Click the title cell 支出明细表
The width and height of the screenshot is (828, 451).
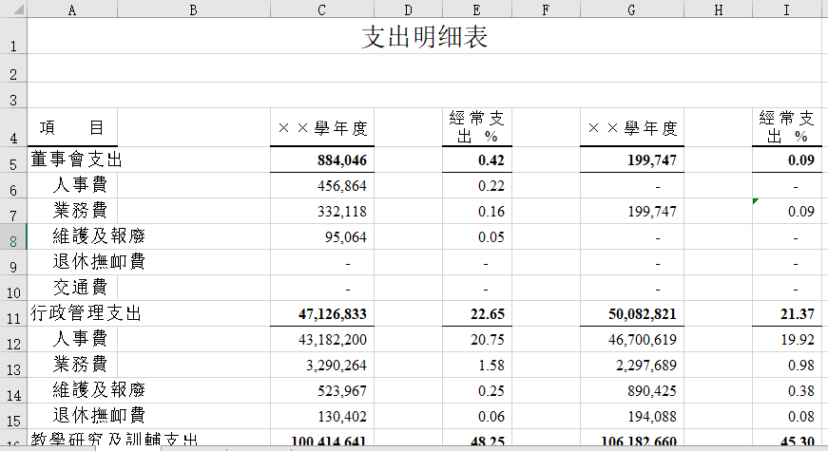pyautogui.click(x=425, y=38)
